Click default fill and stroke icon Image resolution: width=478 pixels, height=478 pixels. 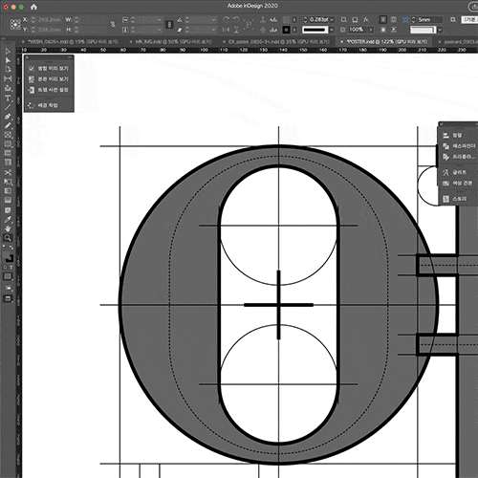pyautogui.click(x=5, y=248)
